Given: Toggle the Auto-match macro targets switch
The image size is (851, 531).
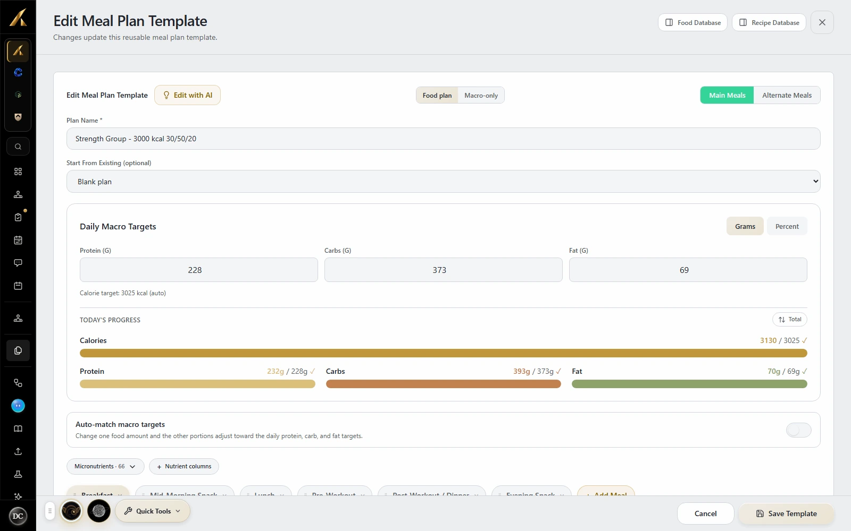Looking at the screenshot, I should point(798,430).
